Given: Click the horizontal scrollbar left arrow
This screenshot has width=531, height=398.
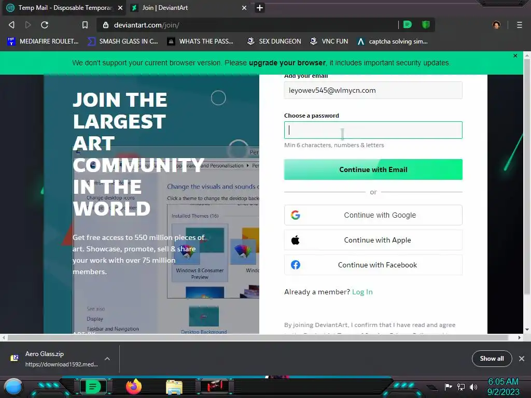Looking at the screenshot, I should pos(4,337).
